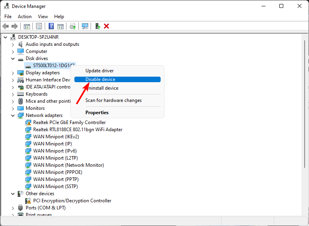Screen dimensions: 309x226
Task: Select WAN Miniport (L2TP)
Action: (55, 158)
